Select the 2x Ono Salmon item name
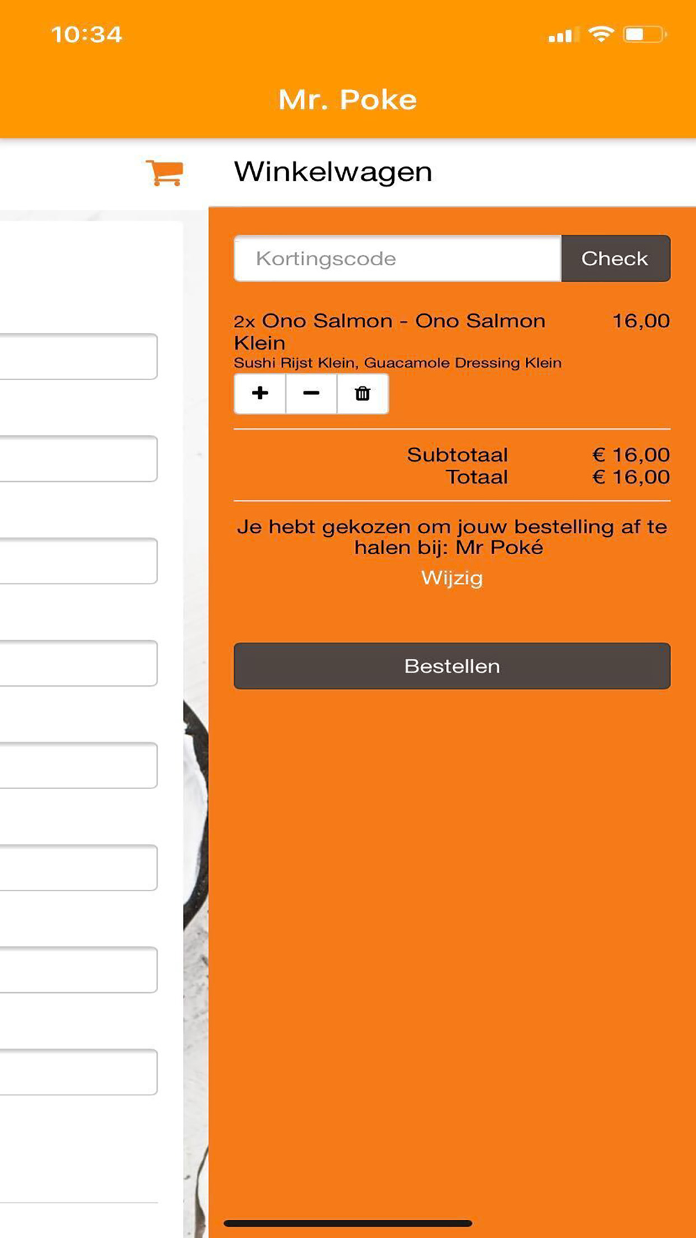 (x=390, y=331)
